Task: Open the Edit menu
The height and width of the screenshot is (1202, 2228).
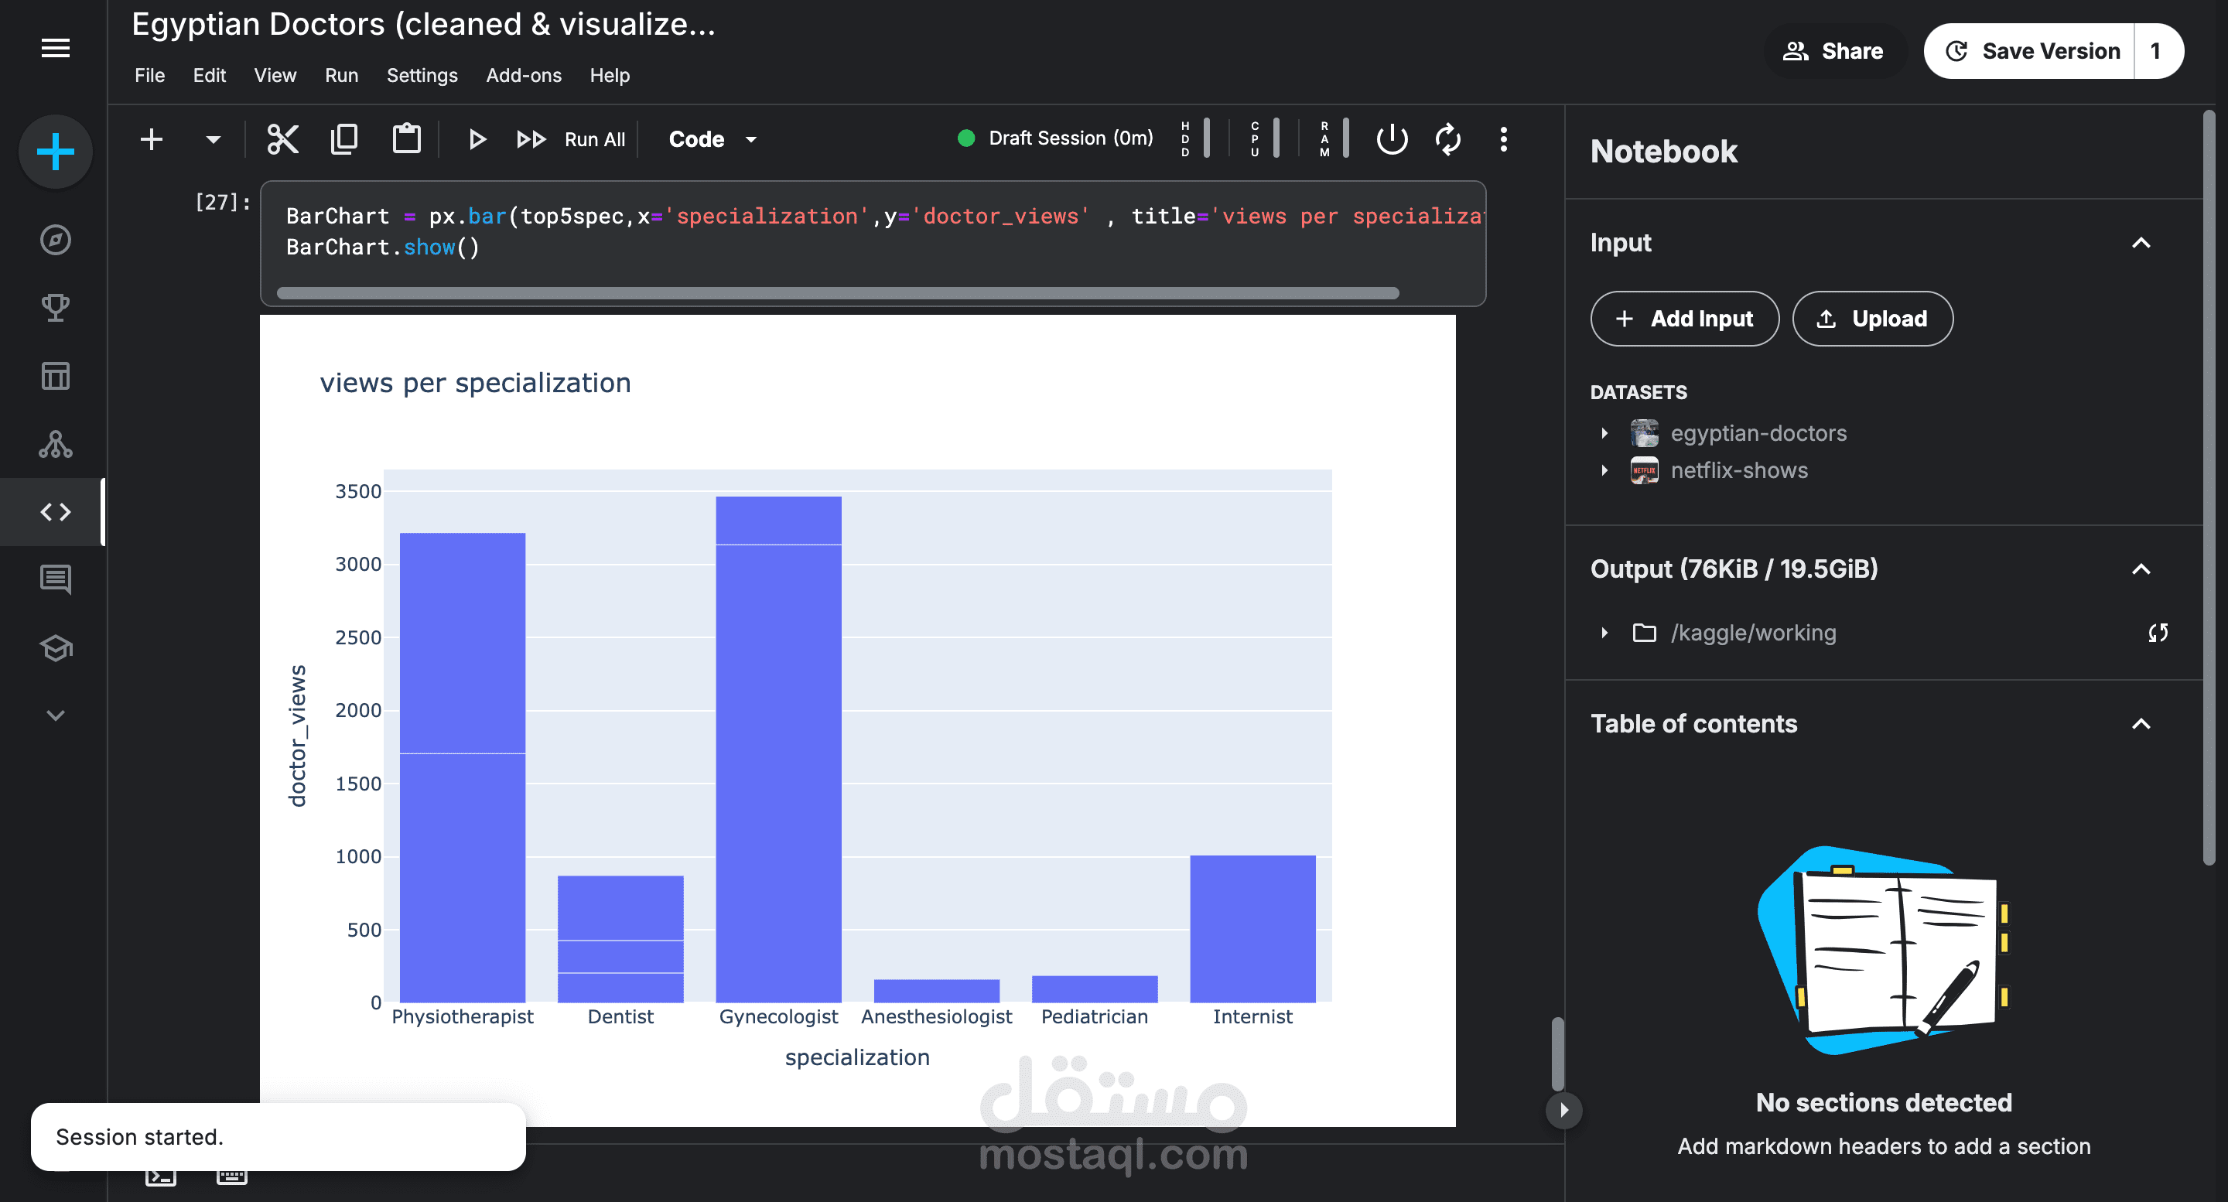Action: pyautogui.click(x=210, y=75)
